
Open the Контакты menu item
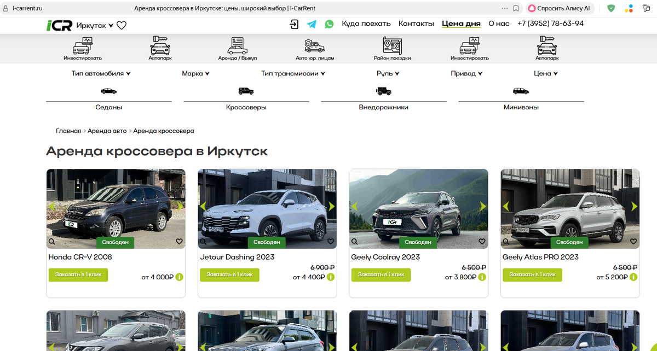[417, 24]
